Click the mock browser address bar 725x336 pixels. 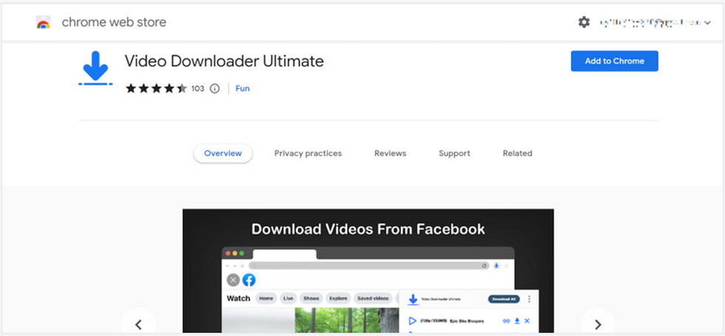(x=369, y=265)
